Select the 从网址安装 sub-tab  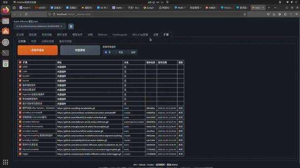click(x=48, y=41)
